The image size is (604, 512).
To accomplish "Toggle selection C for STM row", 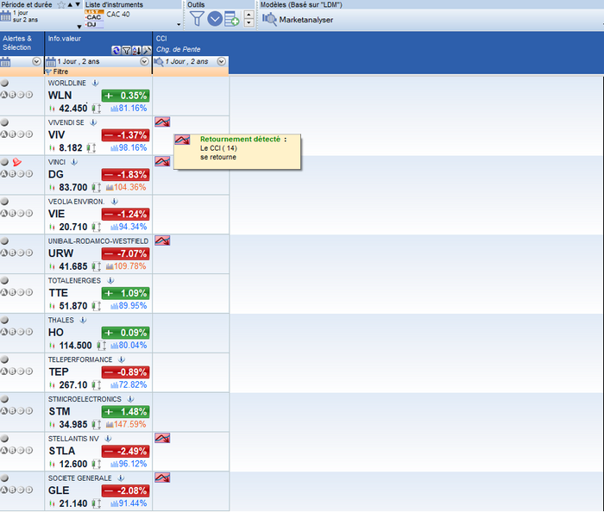I will pyautogui.click(x=21, y=411).
